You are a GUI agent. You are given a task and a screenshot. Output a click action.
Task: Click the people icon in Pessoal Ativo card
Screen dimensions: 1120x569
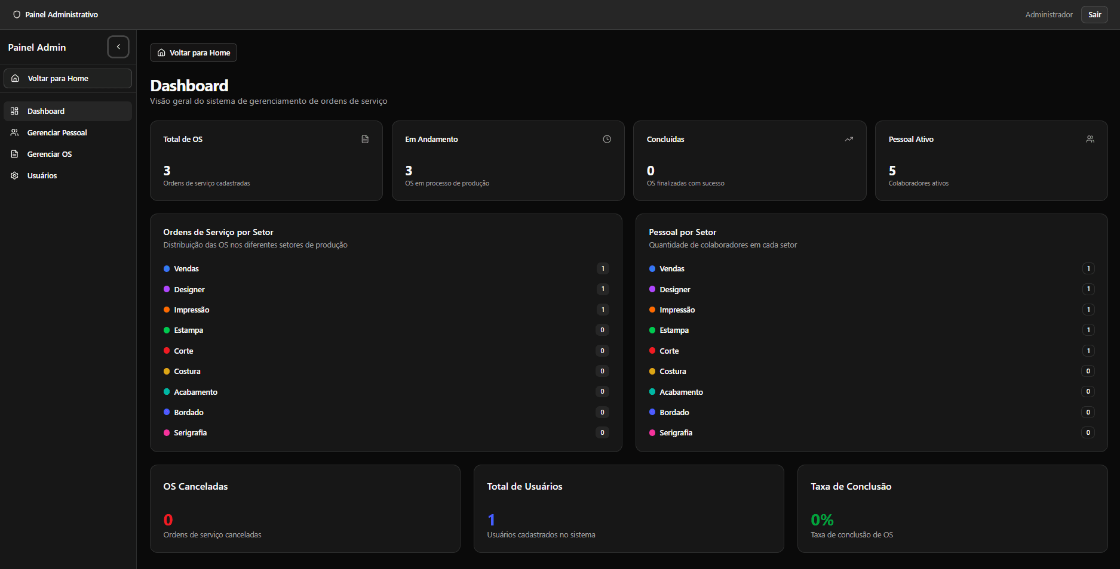[x=1090, y=140]
